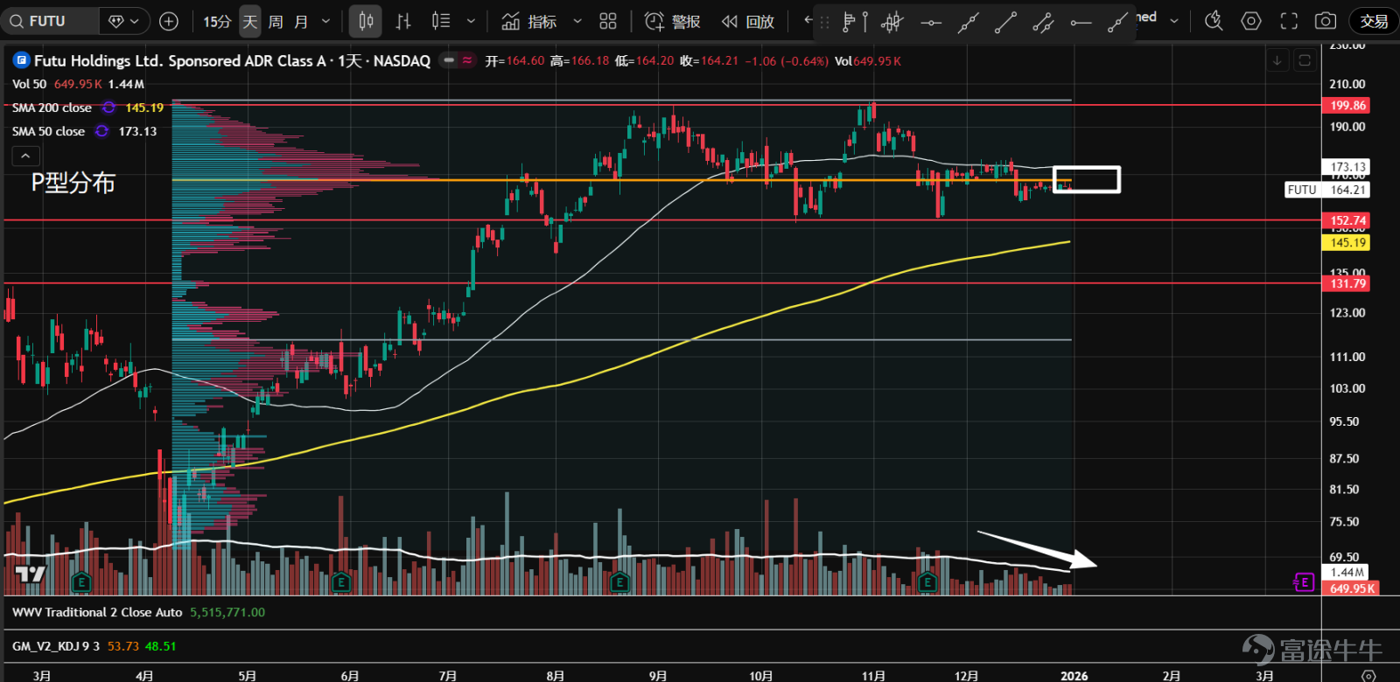Click the earnings E marker near late November

click(x=927, y=581)
